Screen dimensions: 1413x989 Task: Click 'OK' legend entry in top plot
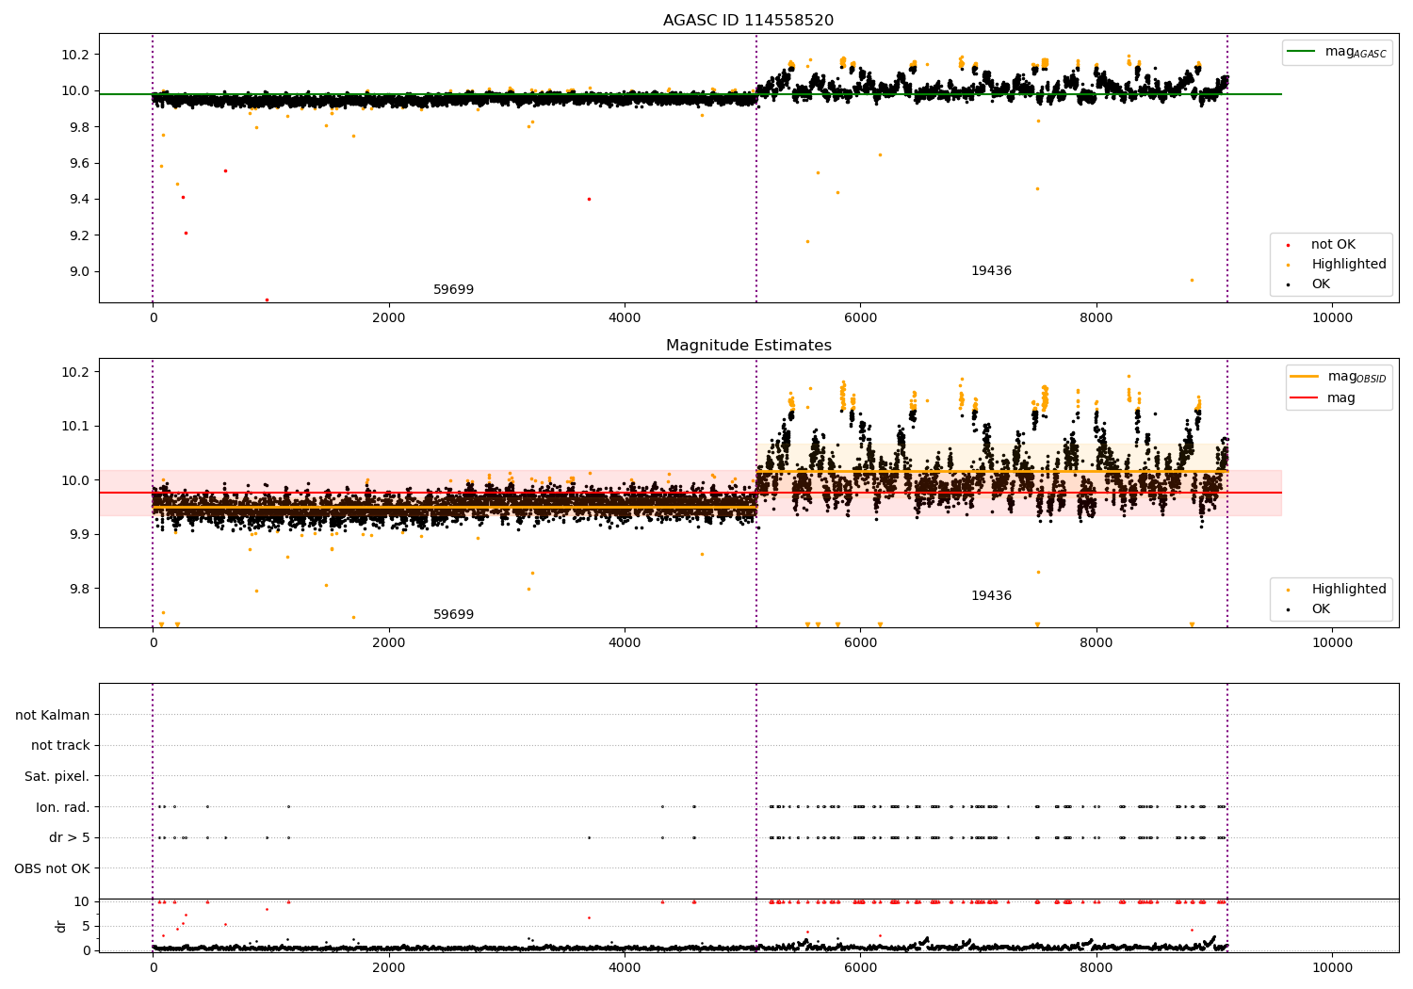1321,284
